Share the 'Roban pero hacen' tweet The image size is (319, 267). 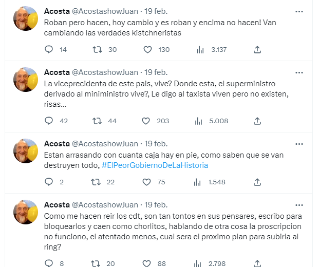pyautogui.click(x=258, y=50)
